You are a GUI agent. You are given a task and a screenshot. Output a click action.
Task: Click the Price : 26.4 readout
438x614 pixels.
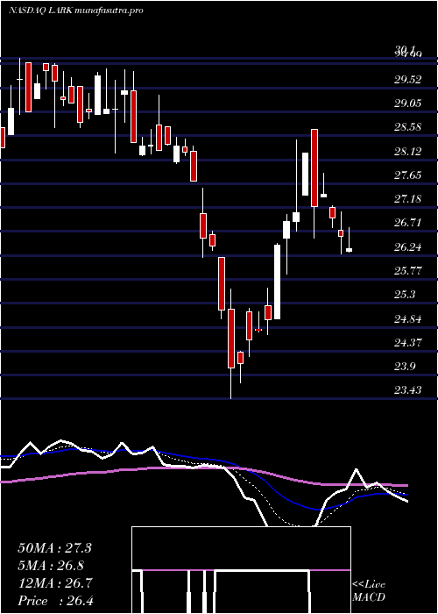click(x=54, y=601)
